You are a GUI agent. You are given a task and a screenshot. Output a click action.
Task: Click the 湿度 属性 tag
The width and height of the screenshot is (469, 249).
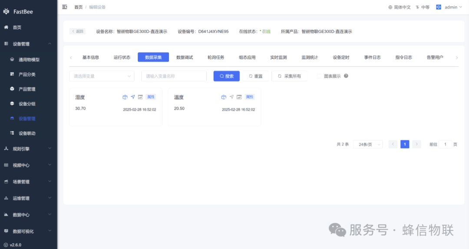coord(151,97)
